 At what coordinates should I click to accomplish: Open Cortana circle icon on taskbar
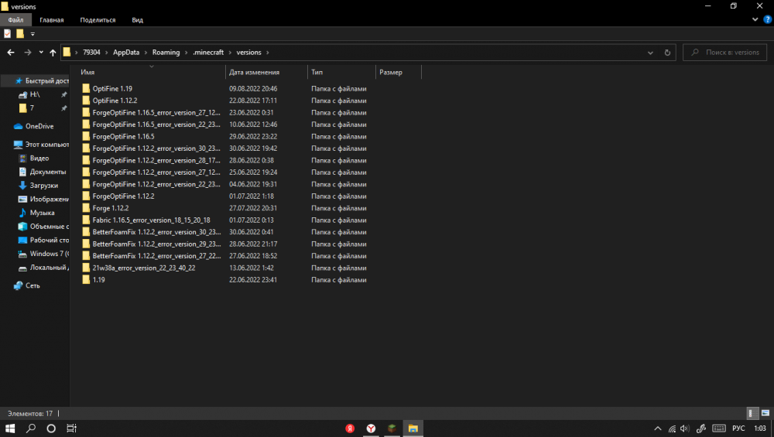(51, 428)
